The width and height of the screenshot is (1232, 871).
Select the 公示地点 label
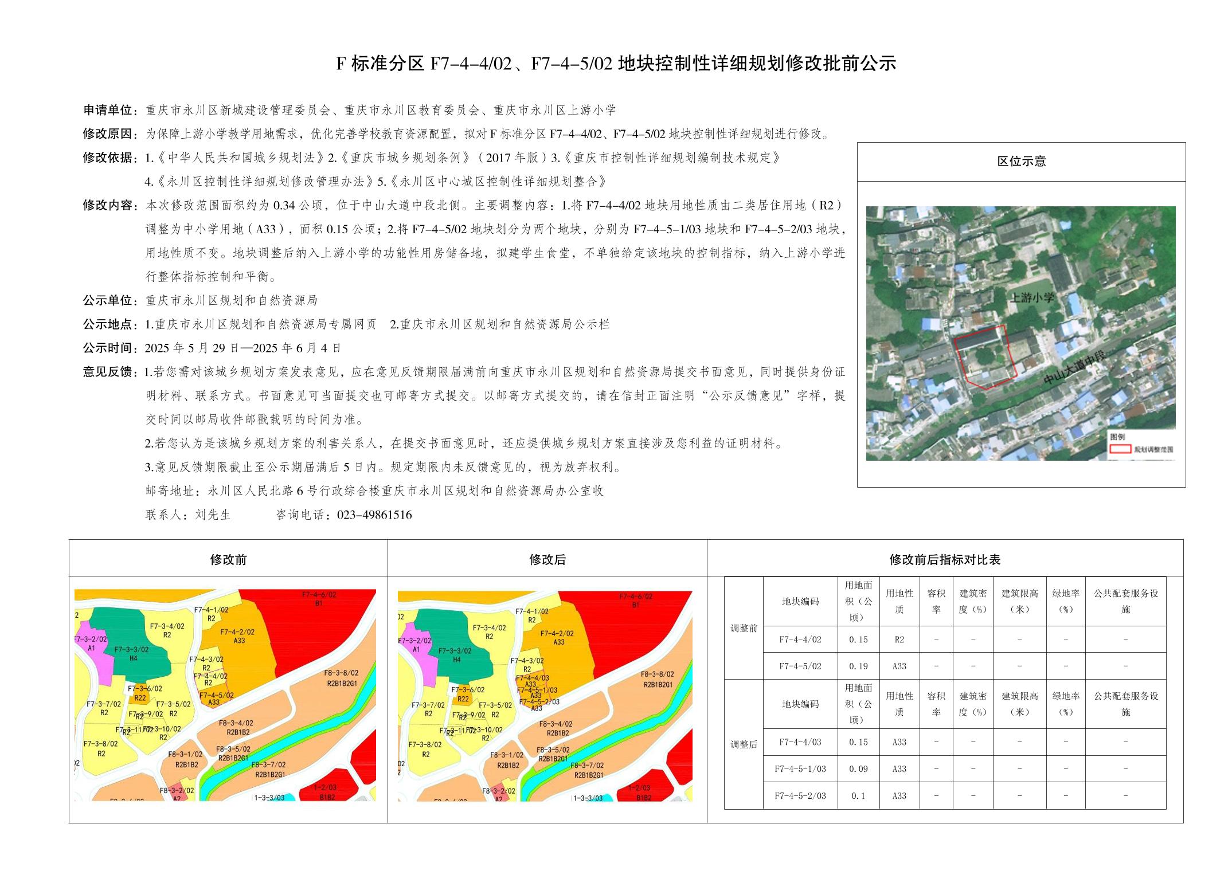click(x=111, y=324)
